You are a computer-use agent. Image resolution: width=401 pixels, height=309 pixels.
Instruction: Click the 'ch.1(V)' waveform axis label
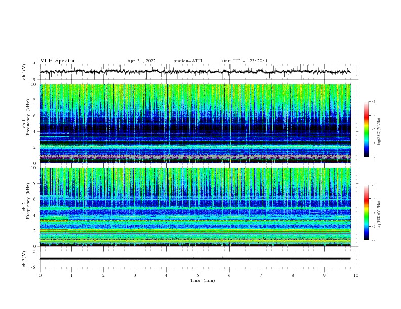24,72
